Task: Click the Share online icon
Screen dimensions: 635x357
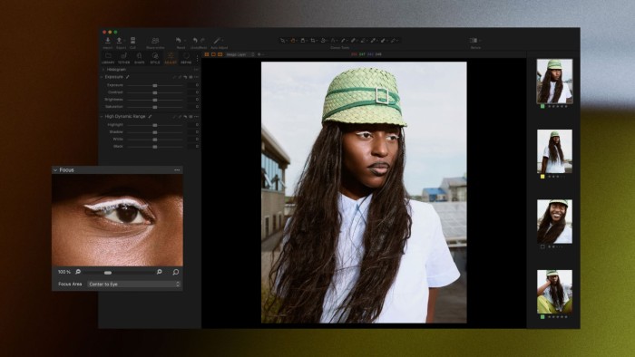Action: pyautogui.click(x=155, y=41)
